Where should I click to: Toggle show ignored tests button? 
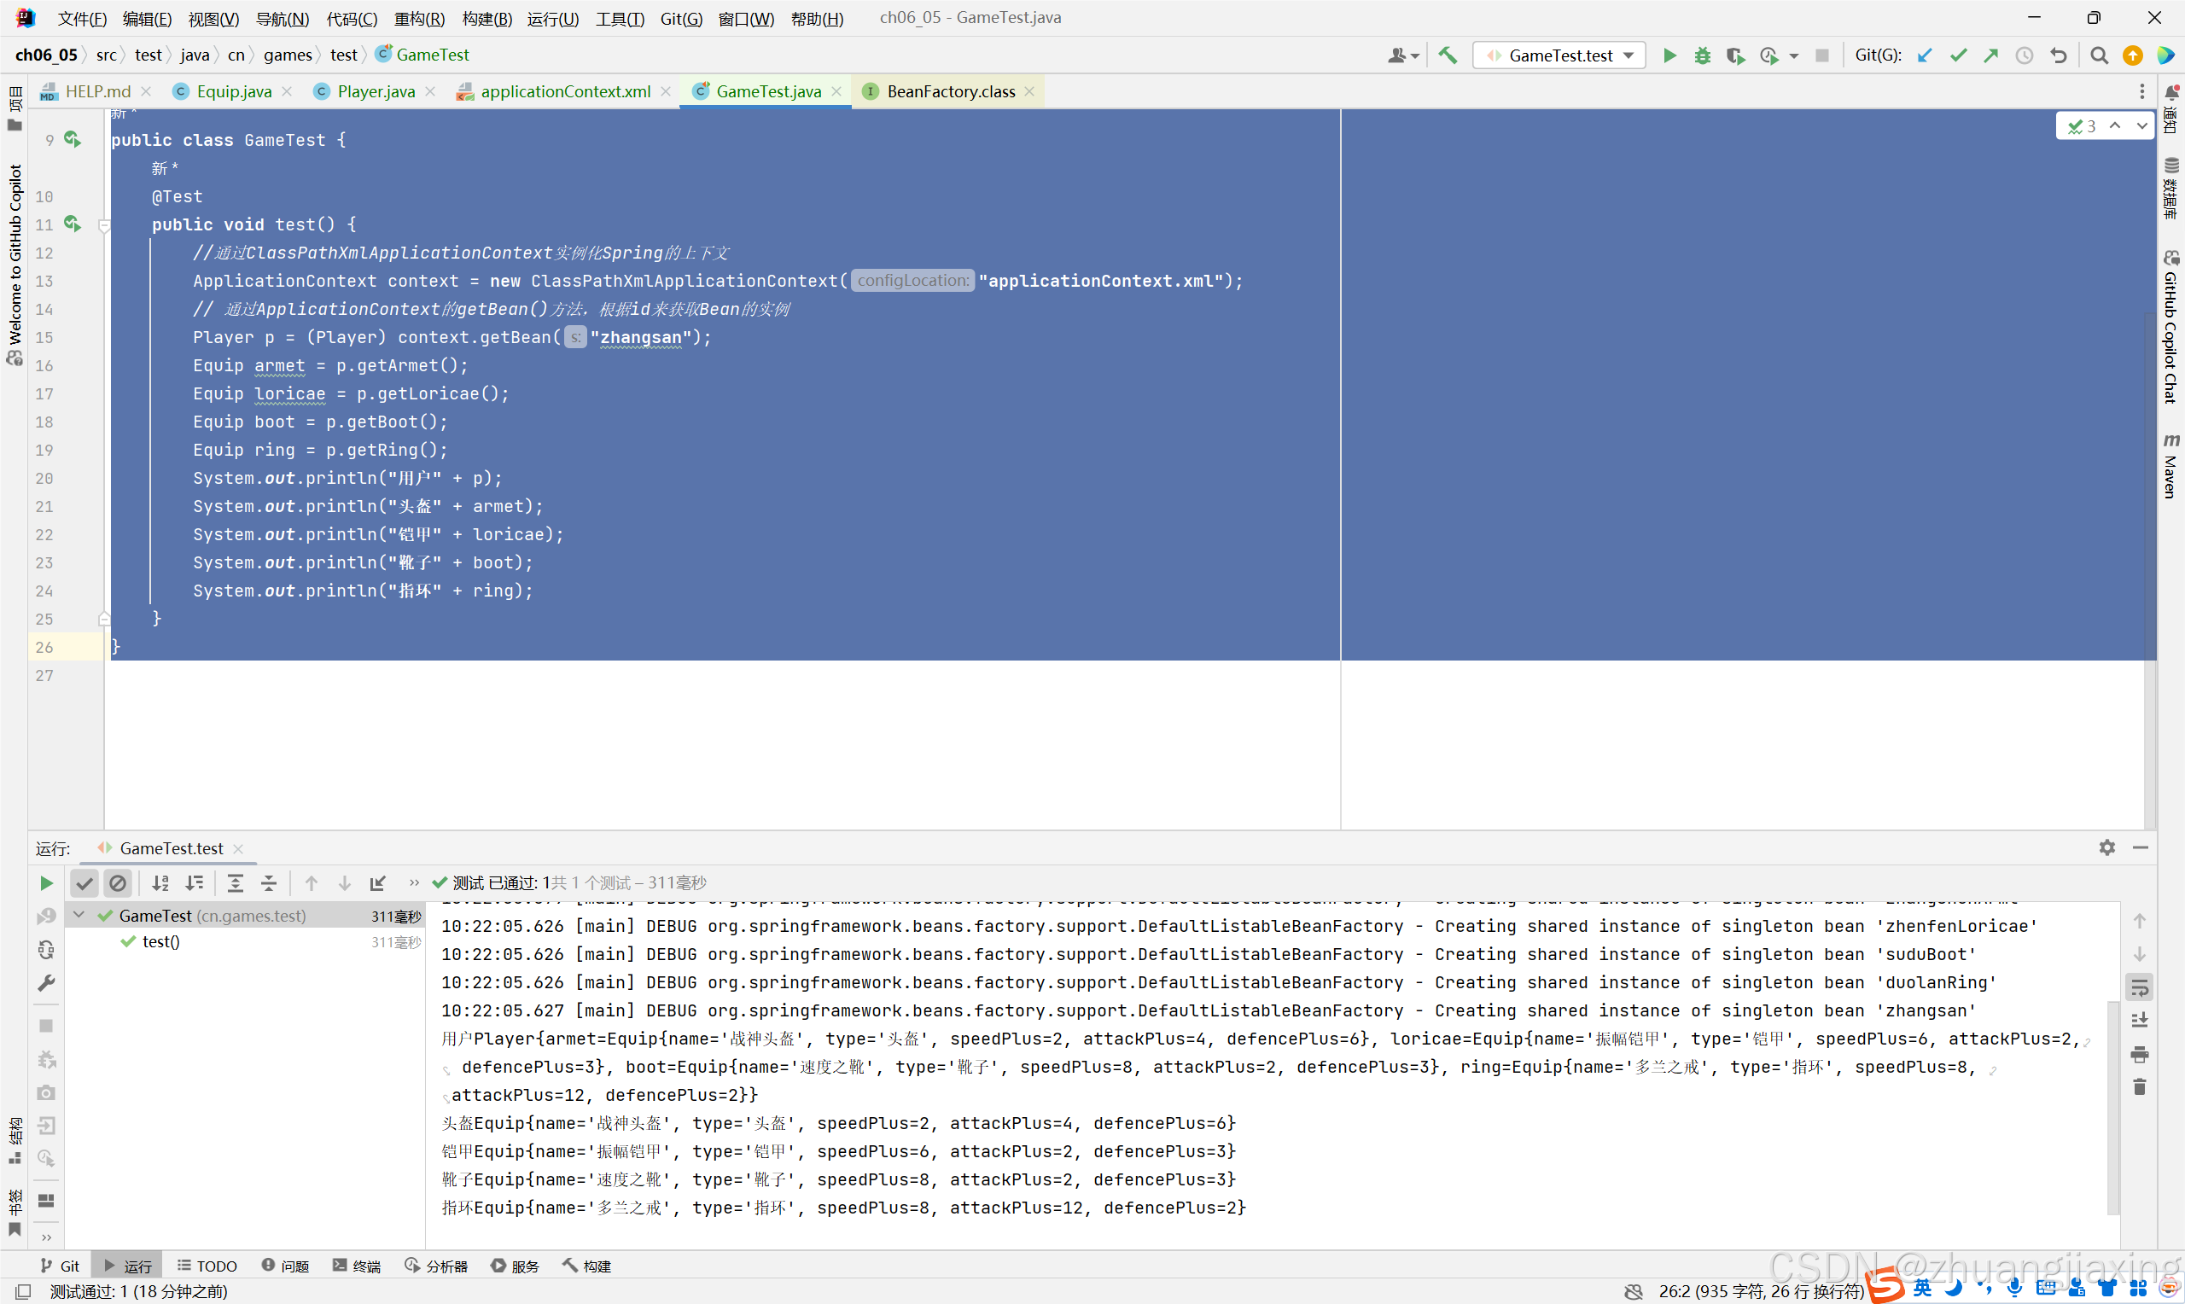(118, 883)
